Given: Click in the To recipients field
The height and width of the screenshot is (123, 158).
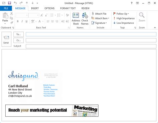Looking at the screenshot, I should [91, 35].
